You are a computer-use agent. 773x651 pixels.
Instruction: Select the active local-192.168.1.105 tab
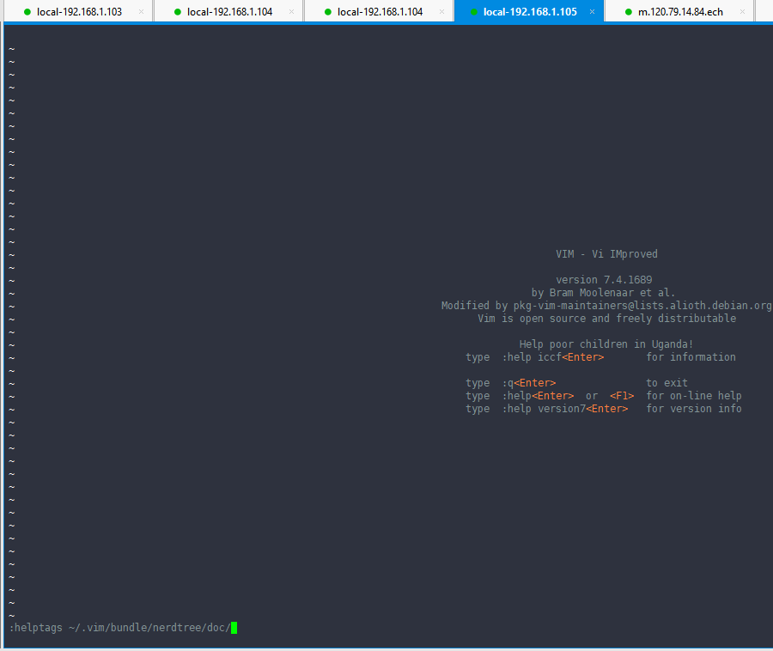[x=530, y=12]
